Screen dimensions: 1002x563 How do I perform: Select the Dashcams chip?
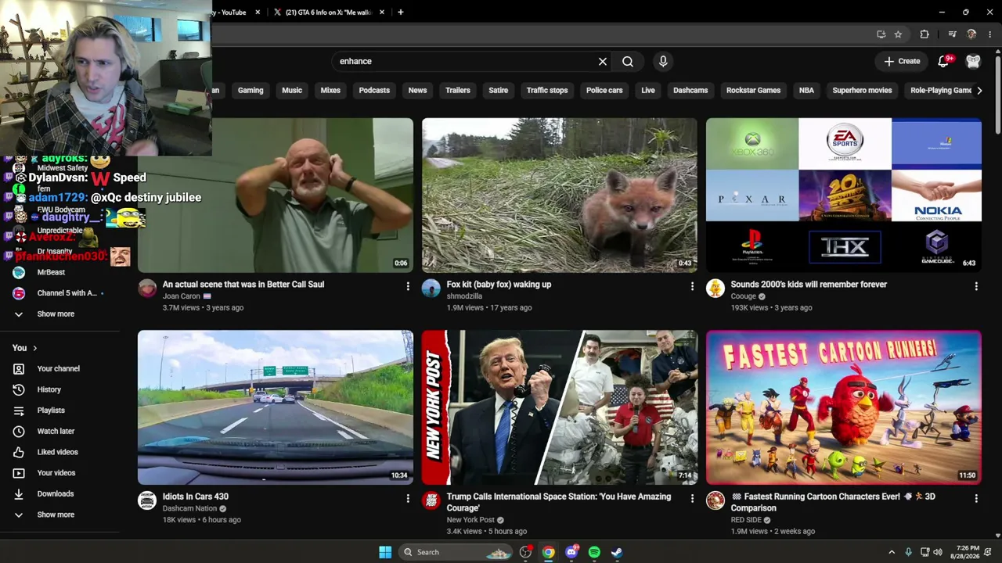(690, 91)
